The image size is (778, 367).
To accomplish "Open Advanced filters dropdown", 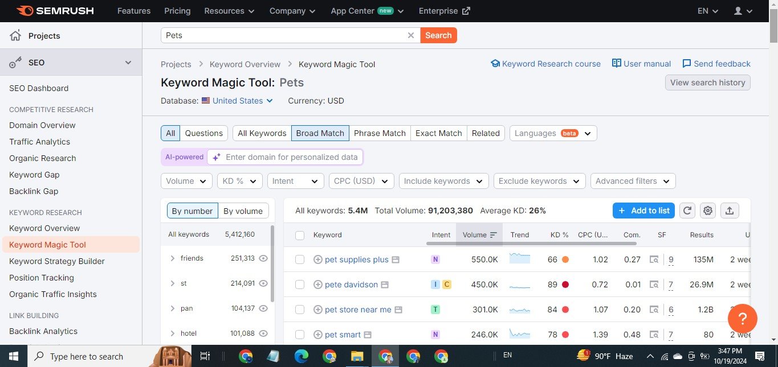I will pyautogui.click(x=633, y=181).
